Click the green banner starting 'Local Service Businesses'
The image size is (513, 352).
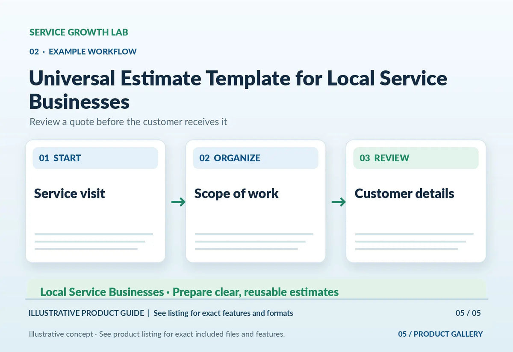click(256, 290)
